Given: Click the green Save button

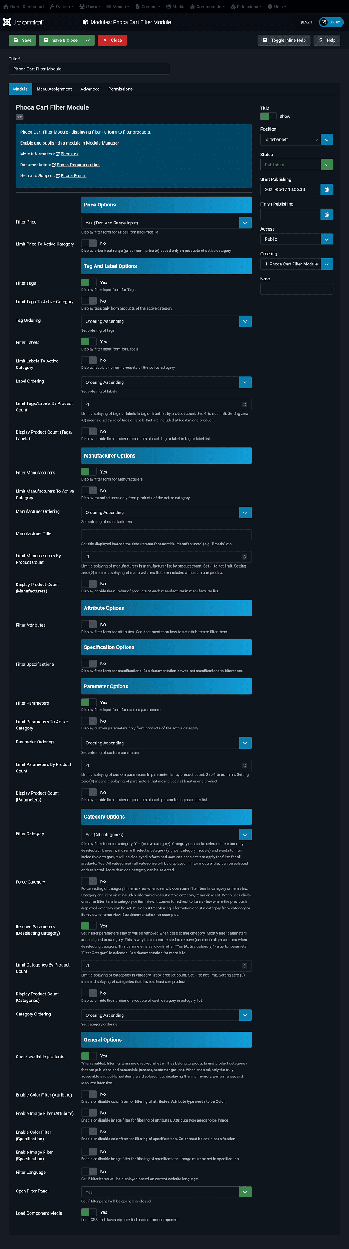Looking at the screenshot, I should pos(22,40).
